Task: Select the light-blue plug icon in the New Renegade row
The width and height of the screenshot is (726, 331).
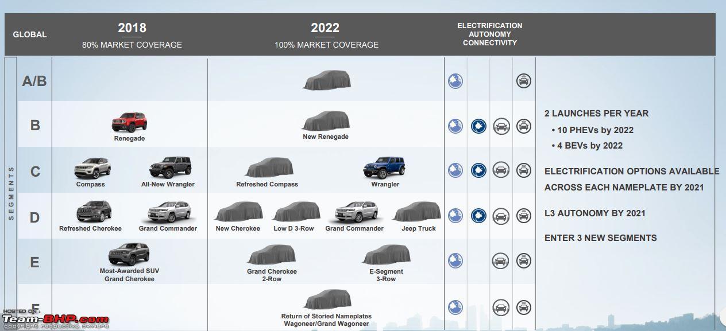Action: [455, 126]
